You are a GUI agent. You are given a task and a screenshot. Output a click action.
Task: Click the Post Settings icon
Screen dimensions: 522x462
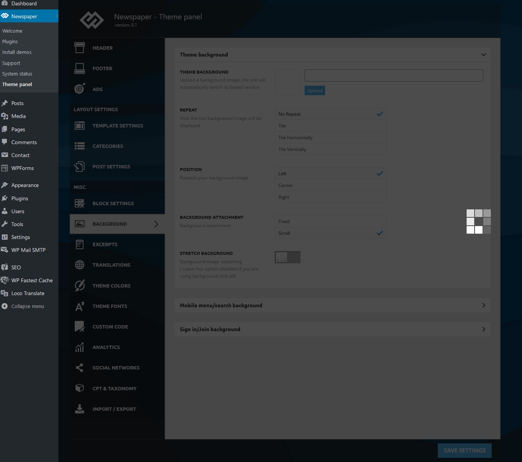pos(80,167)
